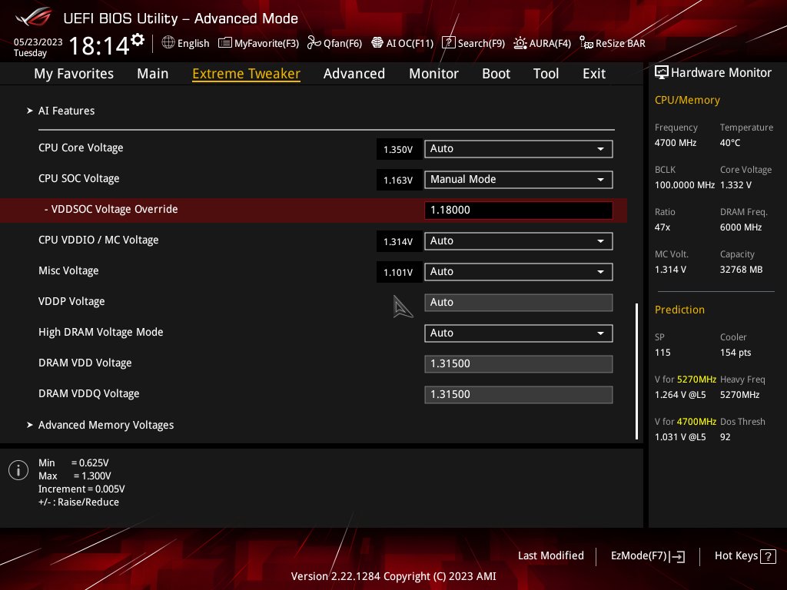Select CPU SOC Voltage label

point(79,178)
